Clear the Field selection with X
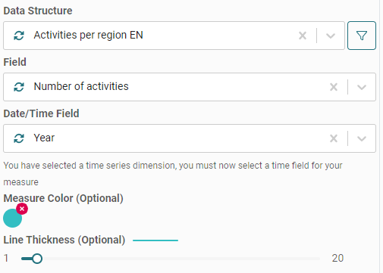 [334, 87]
